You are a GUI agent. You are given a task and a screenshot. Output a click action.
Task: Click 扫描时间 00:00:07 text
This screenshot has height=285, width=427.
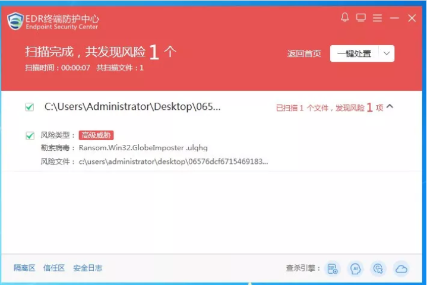point(58,68)
